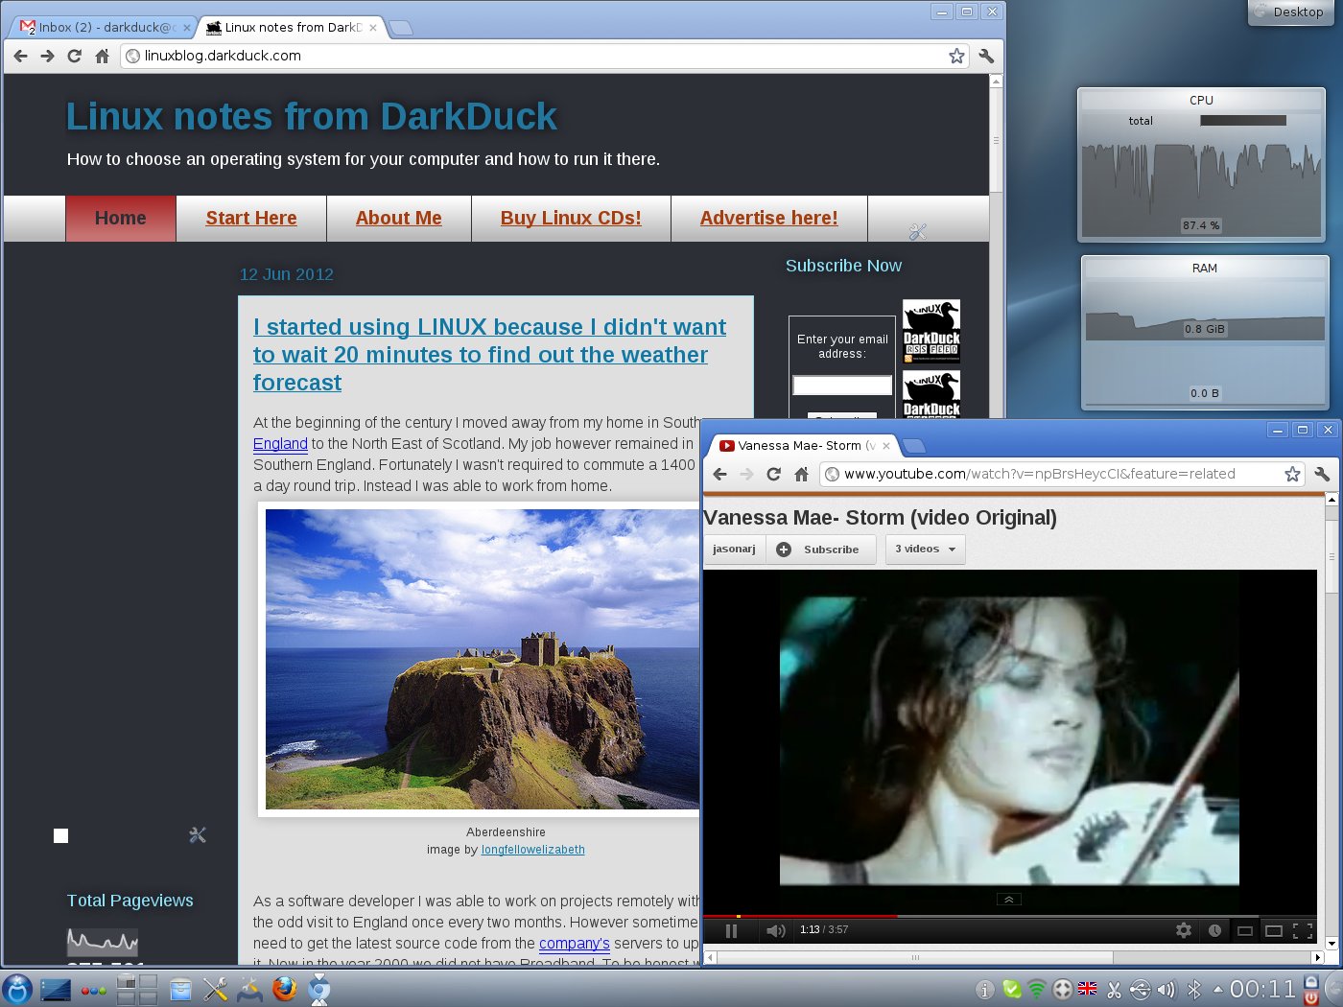
Task: Go forward in the YouTube window
Action: [746, 474]
